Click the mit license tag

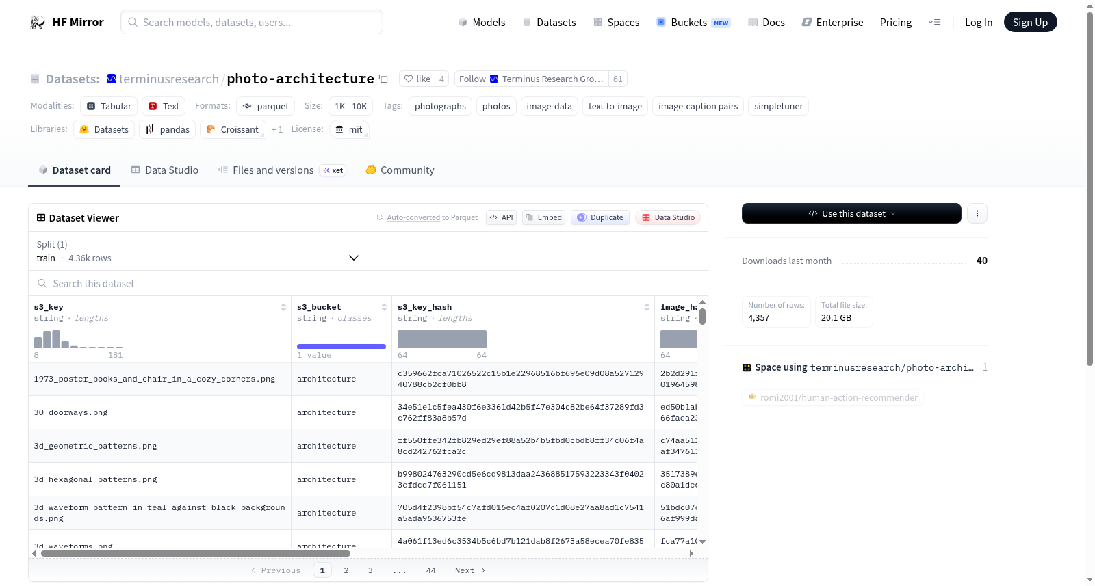349,130
